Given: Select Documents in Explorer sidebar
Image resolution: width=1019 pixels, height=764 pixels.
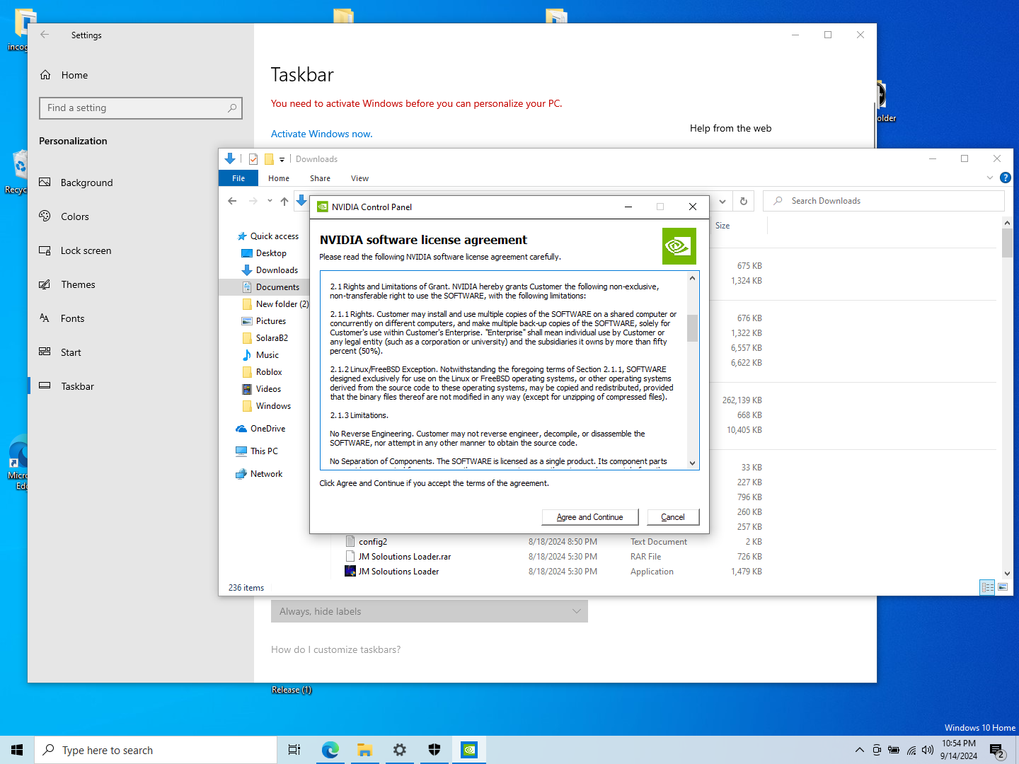Looking at the screenshot, I should click(x=277, y=287).
